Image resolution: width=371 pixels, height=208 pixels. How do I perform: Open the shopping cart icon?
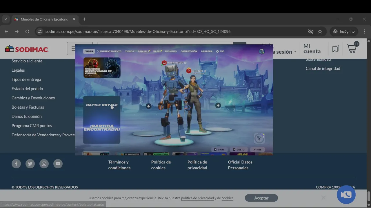(x=353, y=48)
